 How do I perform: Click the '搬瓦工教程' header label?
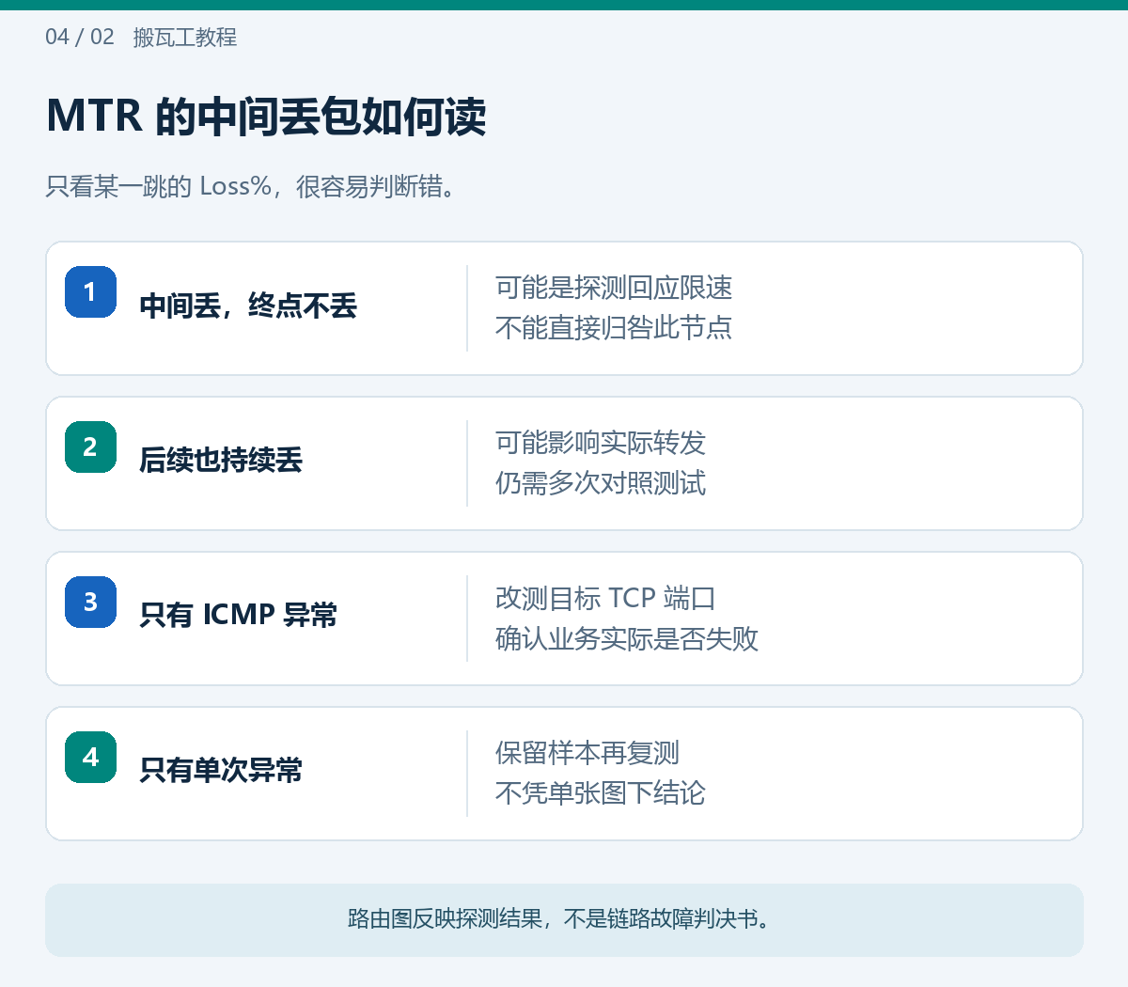(x=185, y=38)
